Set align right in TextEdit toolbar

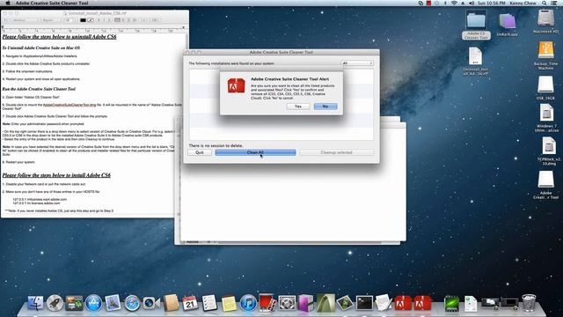129,20
